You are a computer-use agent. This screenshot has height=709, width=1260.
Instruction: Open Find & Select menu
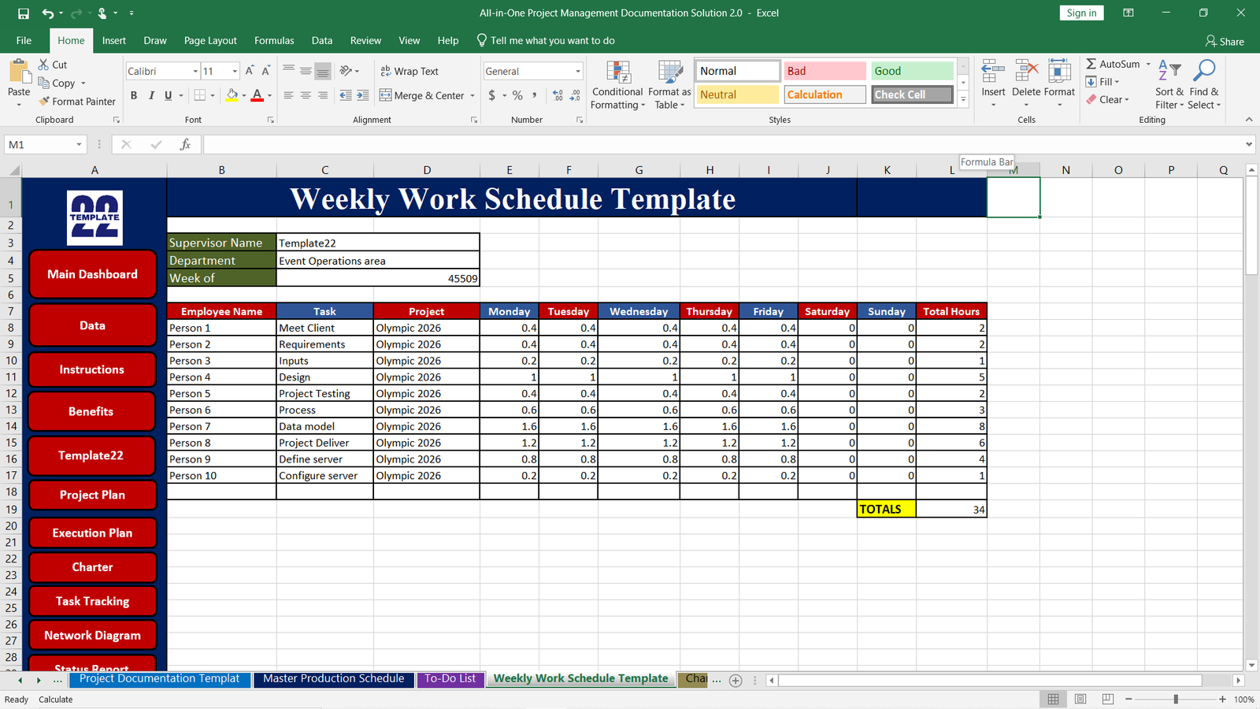coord(1205,85)
